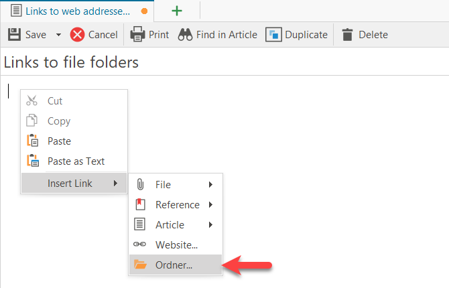449x288 pixels.
Task: Choose Paste as Text option
Action: (x=76, y=161)
